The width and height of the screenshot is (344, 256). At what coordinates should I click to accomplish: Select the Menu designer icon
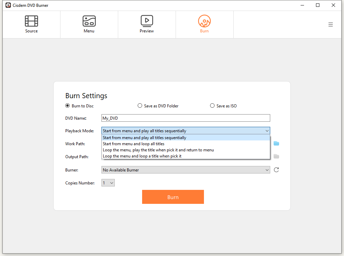click(89, 21)
